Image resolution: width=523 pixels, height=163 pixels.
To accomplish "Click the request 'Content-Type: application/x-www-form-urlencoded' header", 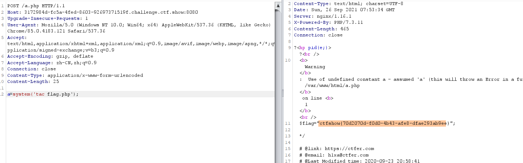I will (x=75, y=75).
